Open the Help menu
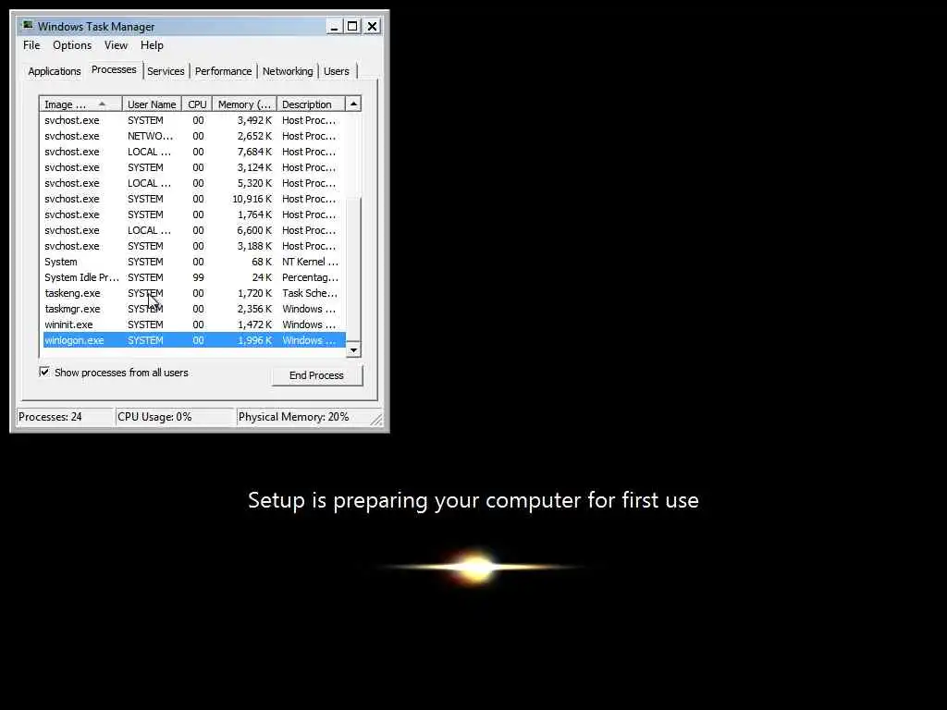The height and width of the screenshot is (710, 947). tap(152, 45)
